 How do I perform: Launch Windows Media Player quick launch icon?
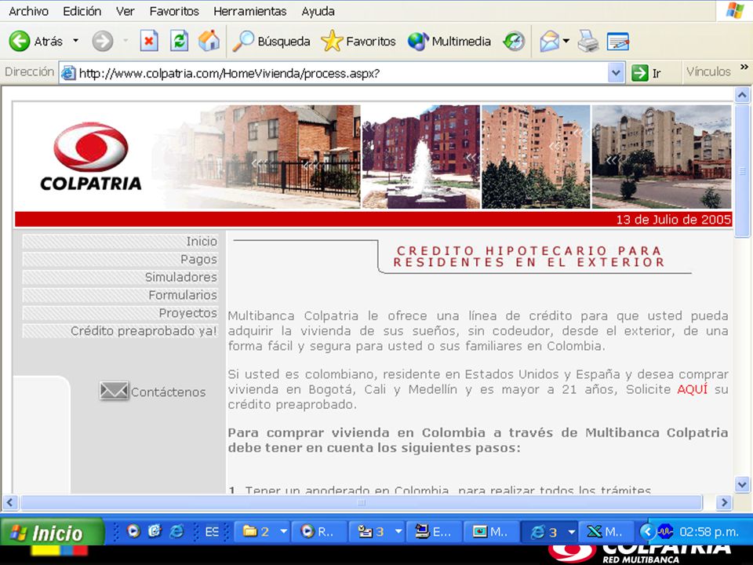click(133, 531)
